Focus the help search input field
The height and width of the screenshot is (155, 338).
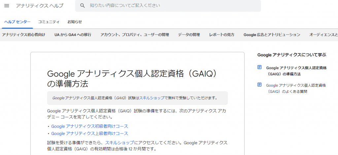click(x=168, y=6)
